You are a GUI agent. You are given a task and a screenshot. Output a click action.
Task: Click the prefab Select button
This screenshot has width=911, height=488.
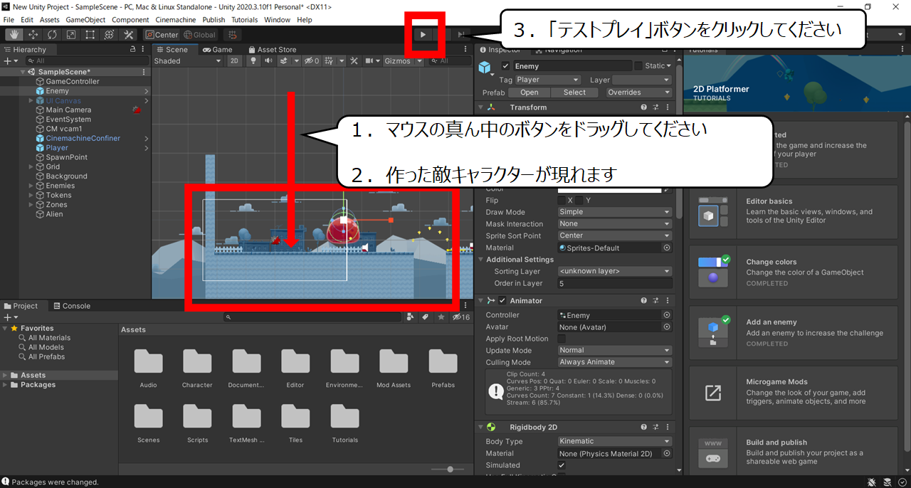coord(574,92)
